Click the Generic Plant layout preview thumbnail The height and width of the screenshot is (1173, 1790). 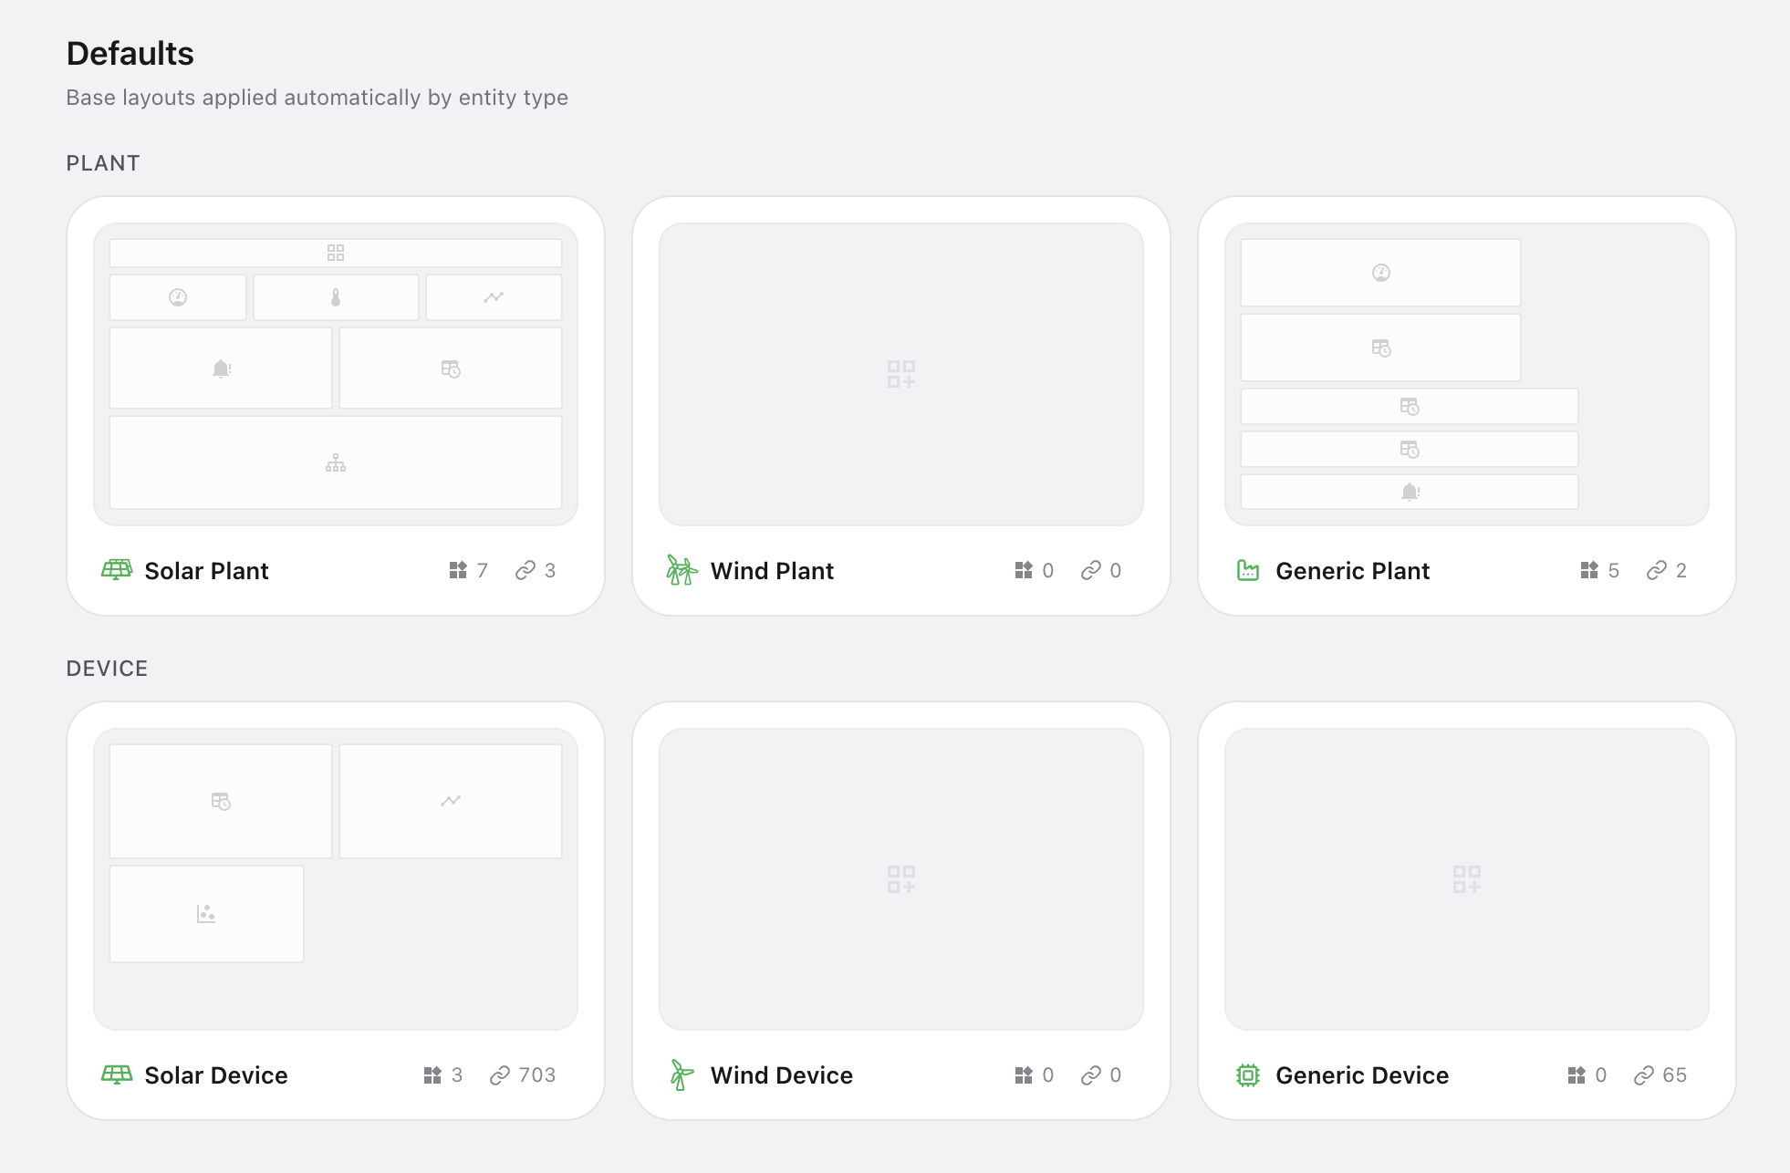tap(1467, 374)
